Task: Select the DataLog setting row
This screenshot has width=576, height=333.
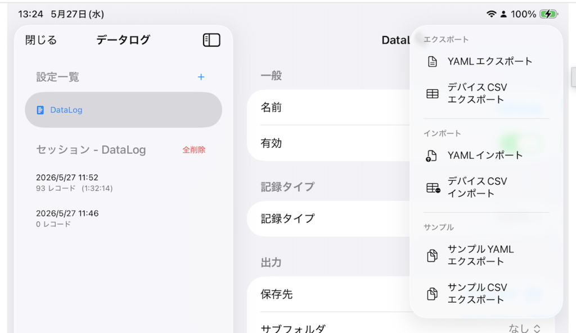Action: coord(123,110)
